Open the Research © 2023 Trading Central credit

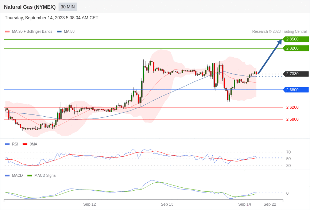pyautogui.click(x=279, y=32)
